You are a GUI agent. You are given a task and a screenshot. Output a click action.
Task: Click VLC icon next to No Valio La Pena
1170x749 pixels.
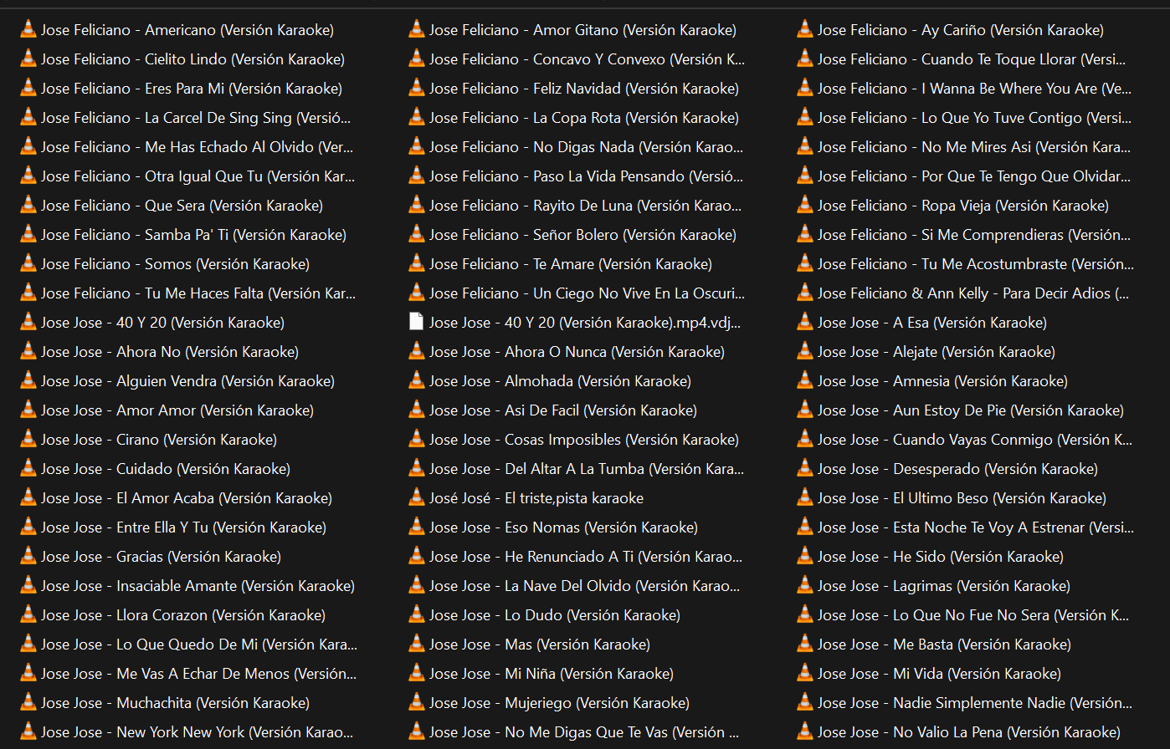pos(805,732)
